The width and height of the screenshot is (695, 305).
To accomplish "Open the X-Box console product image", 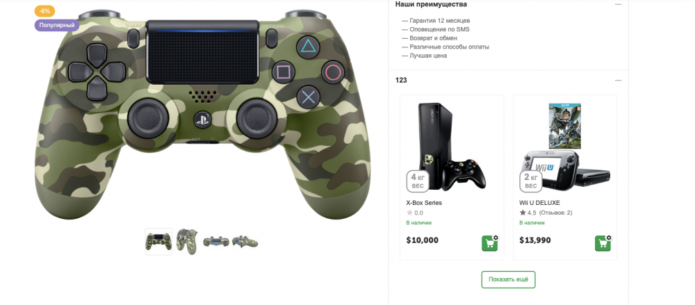I will (x=452, y=147).
